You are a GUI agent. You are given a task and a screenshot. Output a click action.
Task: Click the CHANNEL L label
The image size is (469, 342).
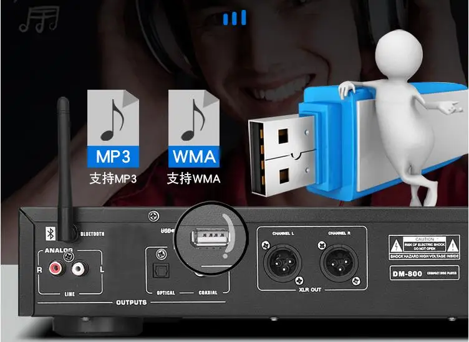[x=283, y=233]
